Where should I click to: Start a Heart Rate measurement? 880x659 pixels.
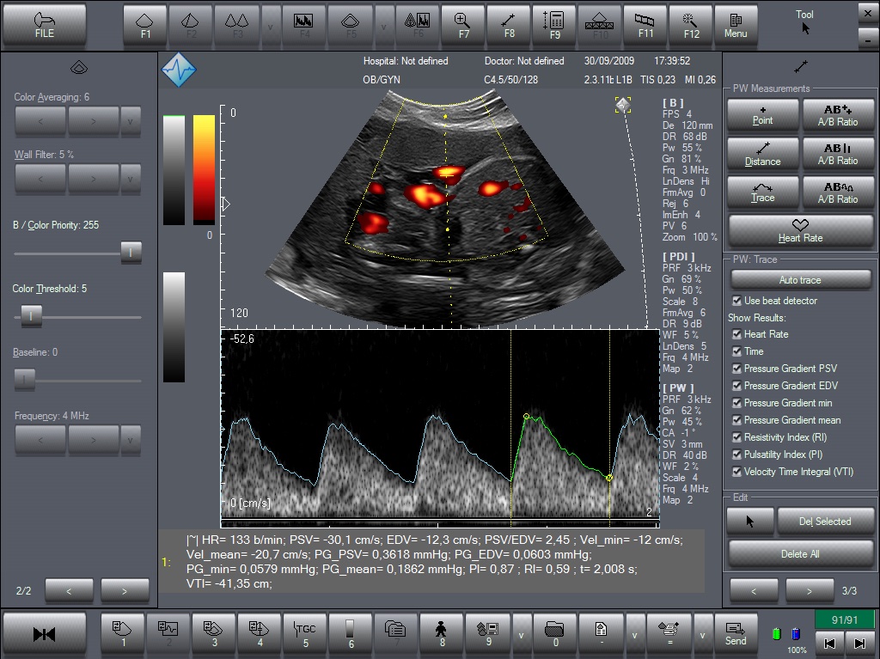pos(800,231)
